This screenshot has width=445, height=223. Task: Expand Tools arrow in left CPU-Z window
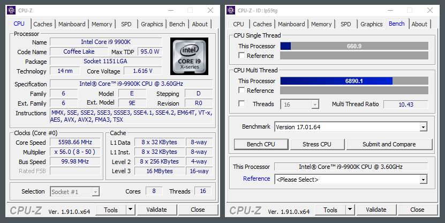click(130, 210)
